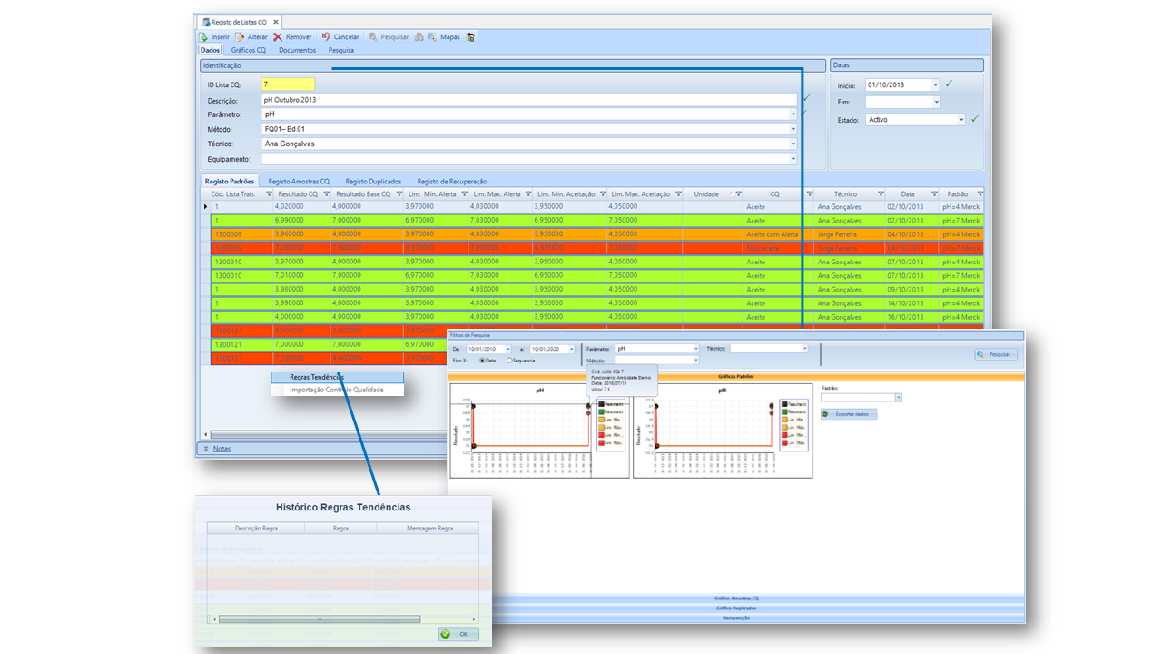Open the Pesquisa tab
This screenshot has width=1162, height=654.
[341, 50]
